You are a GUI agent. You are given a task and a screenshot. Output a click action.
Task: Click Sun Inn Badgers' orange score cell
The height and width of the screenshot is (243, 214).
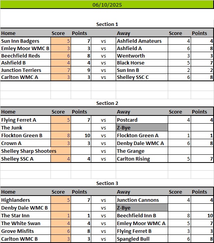(61, 41)
